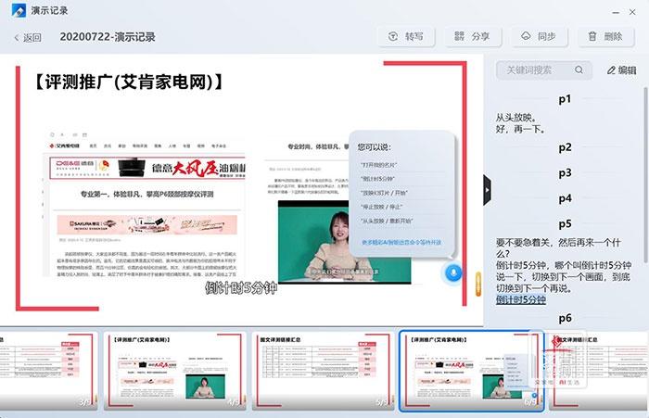
Task: Select the p3 section heading
Action: pos(565,173)
